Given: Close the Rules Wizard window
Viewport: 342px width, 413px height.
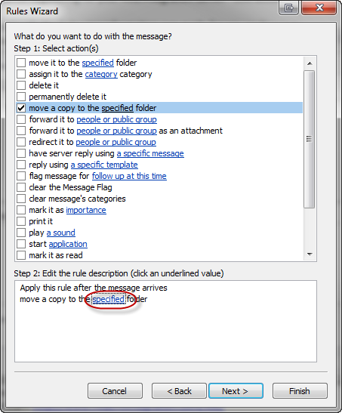Looking at the screenshot, I should coord(319,8).
